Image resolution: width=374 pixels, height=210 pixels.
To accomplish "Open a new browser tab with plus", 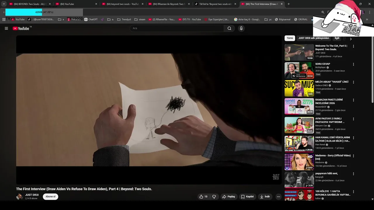I will point(289,4).
